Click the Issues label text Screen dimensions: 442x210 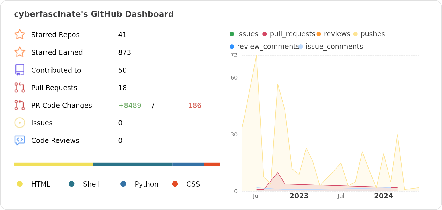(x=42, y=123)
